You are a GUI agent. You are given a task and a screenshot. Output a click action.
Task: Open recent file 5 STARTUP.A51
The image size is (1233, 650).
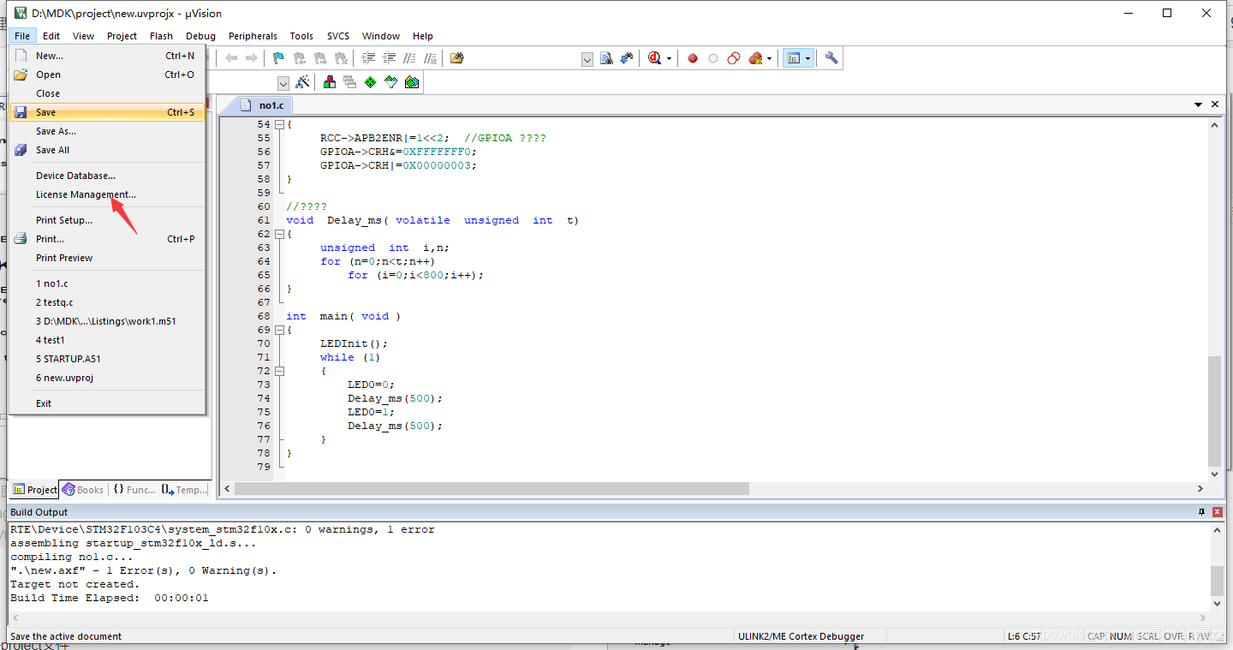click(x=107, y=359)
